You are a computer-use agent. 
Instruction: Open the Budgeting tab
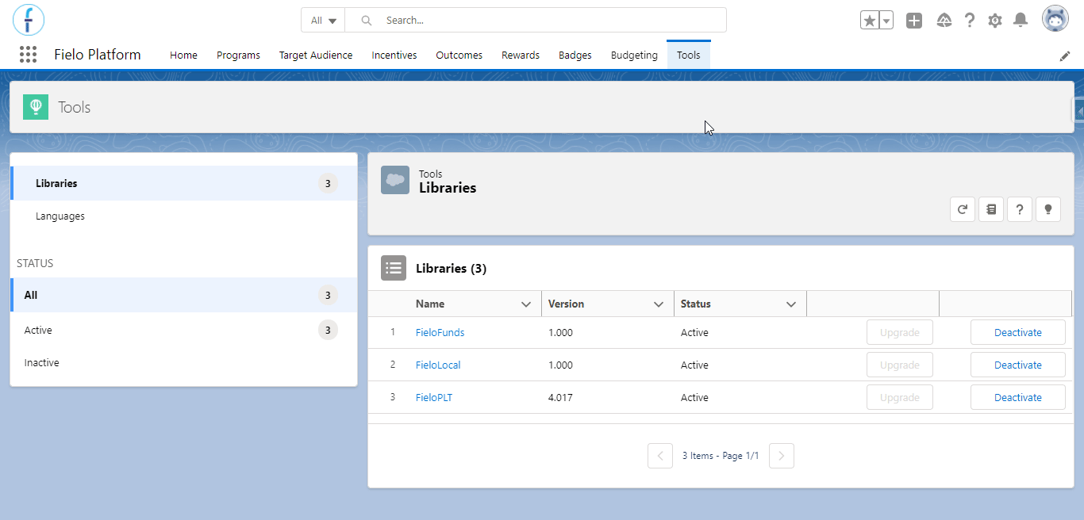pos(634,55)
